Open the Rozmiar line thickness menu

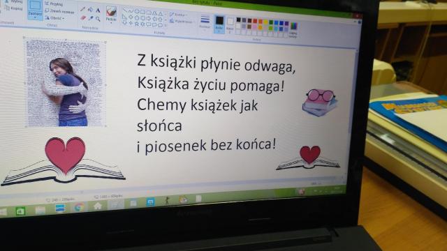[x=205, y=22]
